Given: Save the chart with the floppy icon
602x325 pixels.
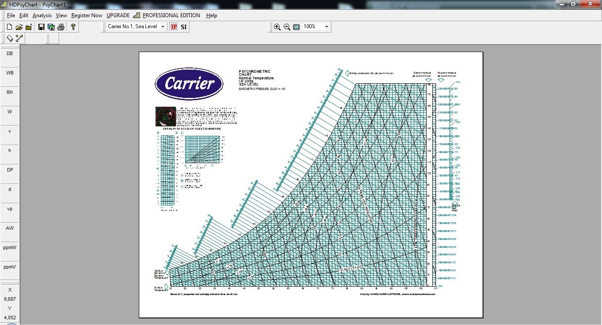Looking at the screenshot, I should pos(41,27).
